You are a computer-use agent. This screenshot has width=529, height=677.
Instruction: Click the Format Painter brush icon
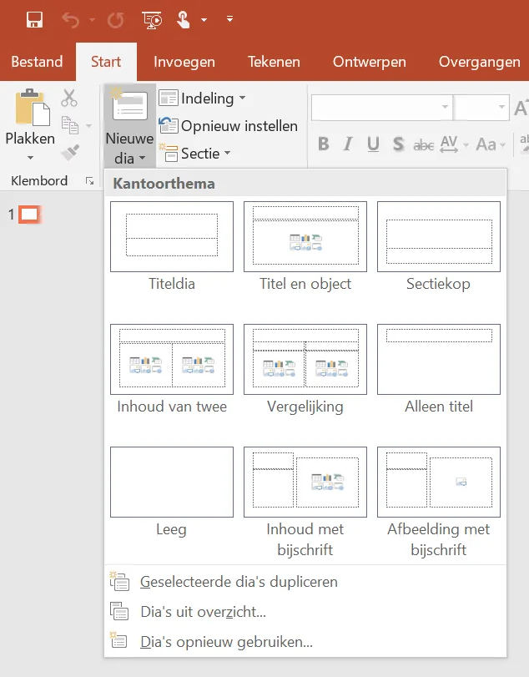(x=70, y=152)
